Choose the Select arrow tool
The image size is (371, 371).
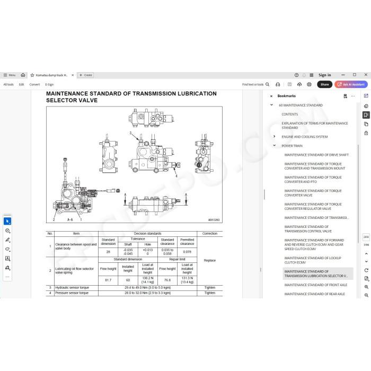click(x=7, y=221)
